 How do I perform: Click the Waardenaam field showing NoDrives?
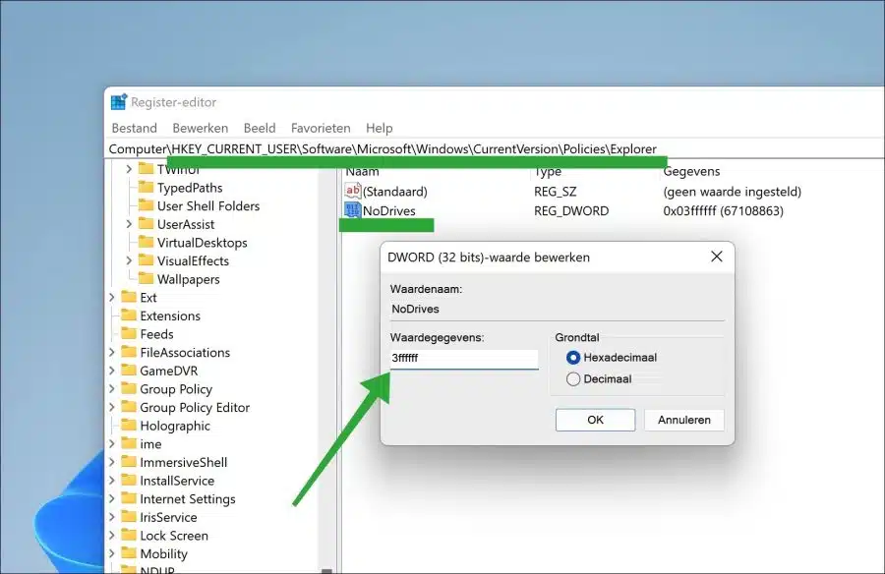coord(558,310)
